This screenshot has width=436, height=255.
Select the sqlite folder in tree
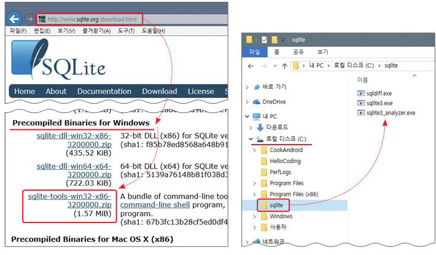tap(276, 205)
